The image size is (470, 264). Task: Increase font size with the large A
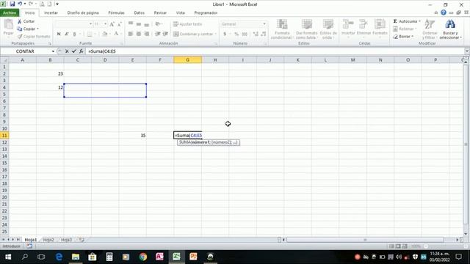tap(112, 24)
